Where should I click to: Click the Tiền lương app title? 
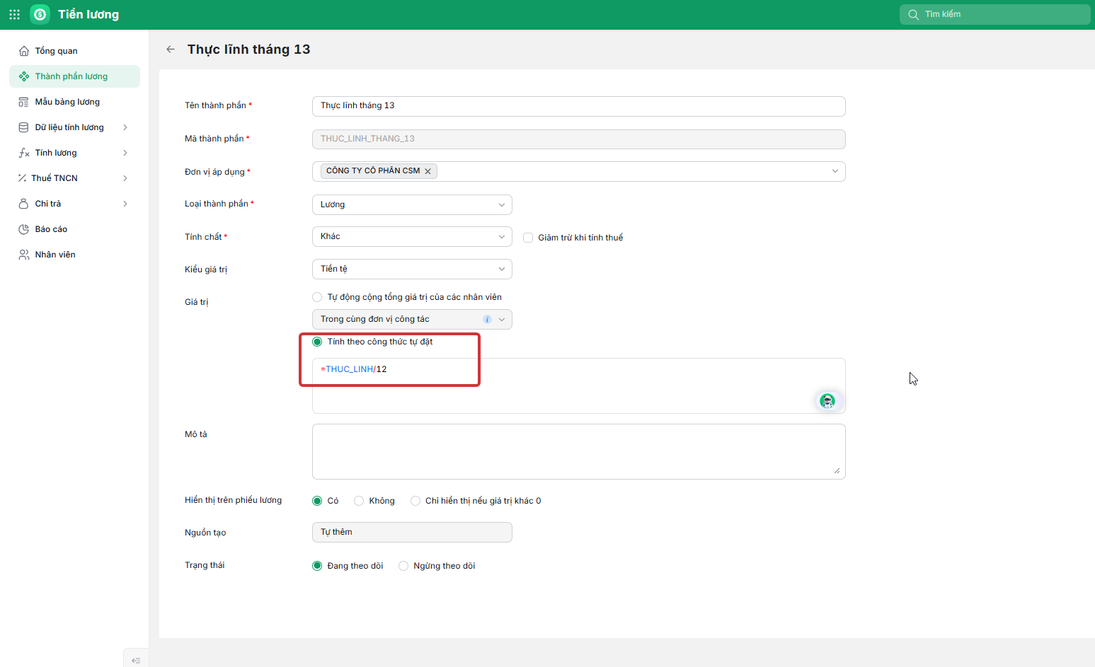click(88, 14)
